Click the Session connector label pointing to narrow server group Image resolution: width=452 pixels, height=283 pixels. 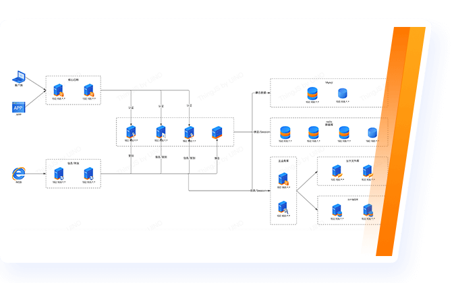[x=258, y=191]
